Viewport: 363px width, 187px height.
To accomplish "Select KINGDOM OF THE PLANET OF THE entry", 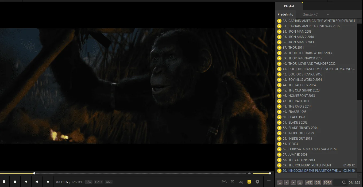I will [x=316, y=171].
